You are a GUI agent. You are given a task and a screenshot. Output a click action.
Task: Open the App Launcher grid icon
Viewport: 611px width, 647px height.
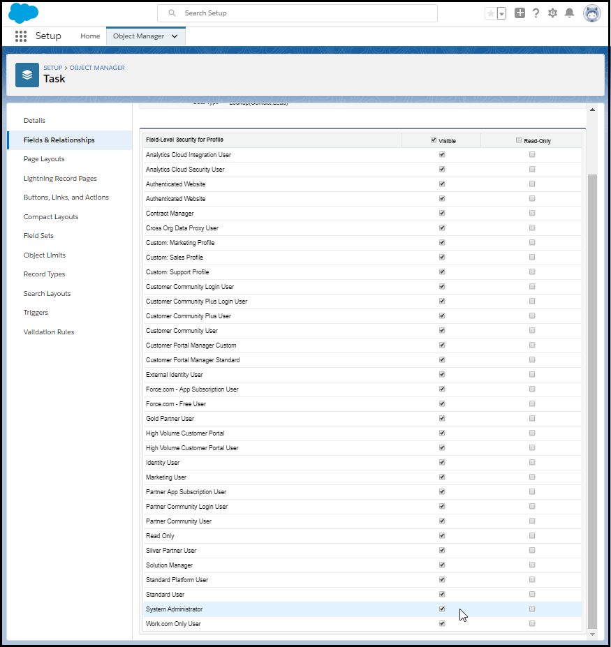(x=21, y=36)
